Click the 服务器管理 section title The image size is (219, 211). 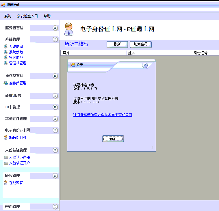point(14,28)
